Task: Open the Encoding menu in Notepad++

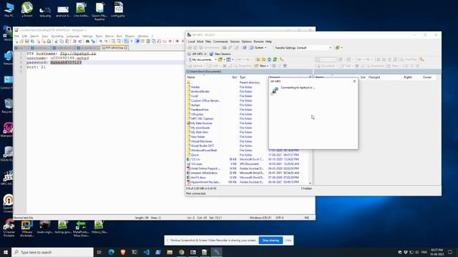Action: (x=57, y=36)
